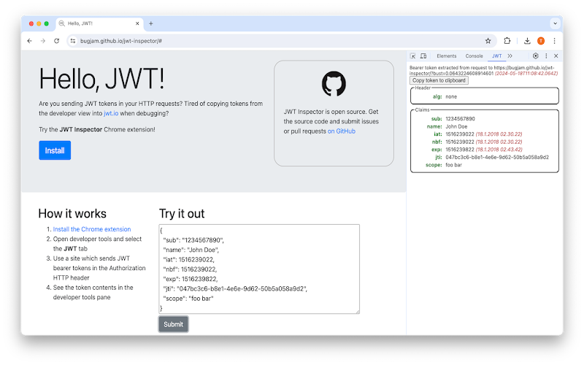Screen dimensions: 584x365
Task: Open site information icon in address bar
Action: [73, 41]
